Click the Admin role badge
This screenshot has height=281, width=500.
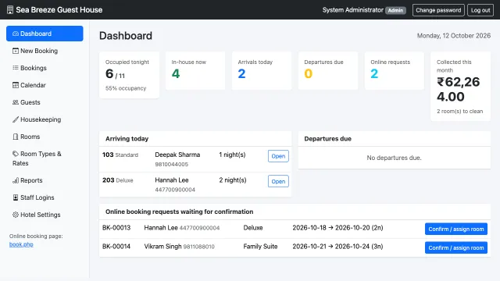pos(395,10)
